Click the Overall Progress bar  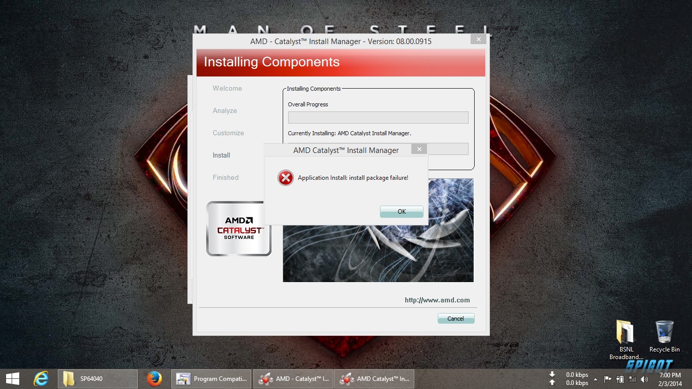coord(378,118)
